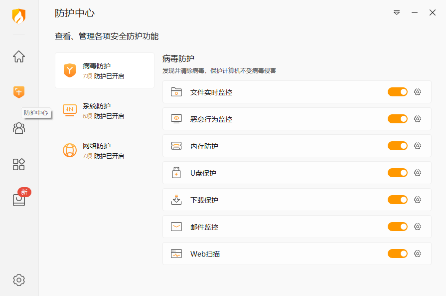The width and height of the screenshot is (446, 296).
Task: Open 文件实时监控 settings gear
Action: point(418,92)
